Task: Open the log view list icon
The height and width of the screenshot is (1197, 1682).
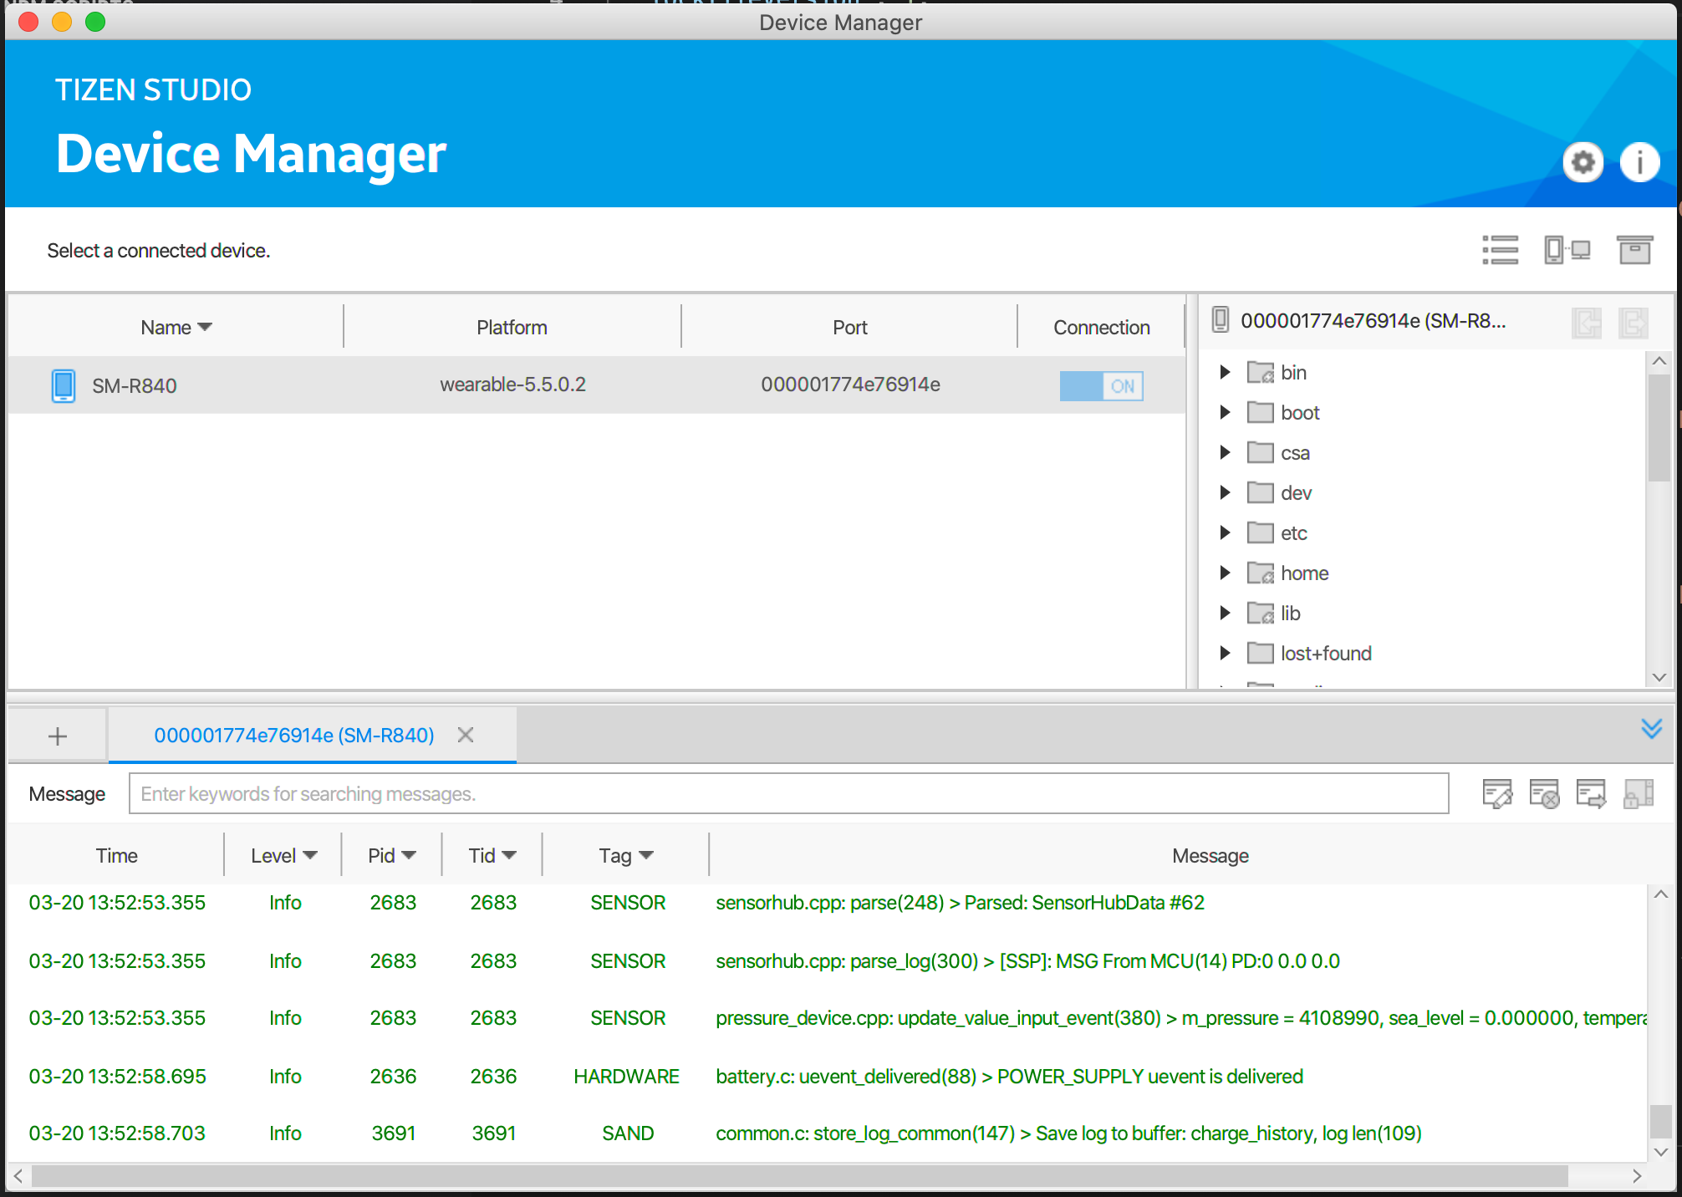Action: click(x=1500, y=250)
